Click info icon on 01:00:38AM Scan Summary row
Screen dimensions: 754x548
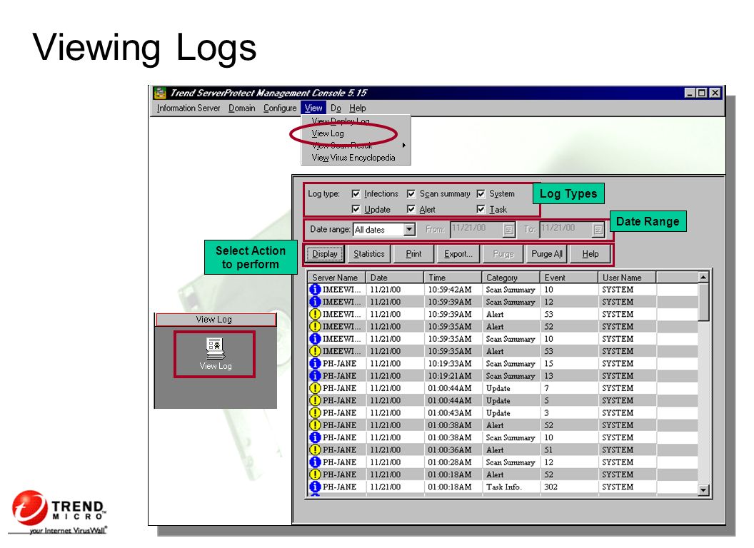click(x=315, y=437)
